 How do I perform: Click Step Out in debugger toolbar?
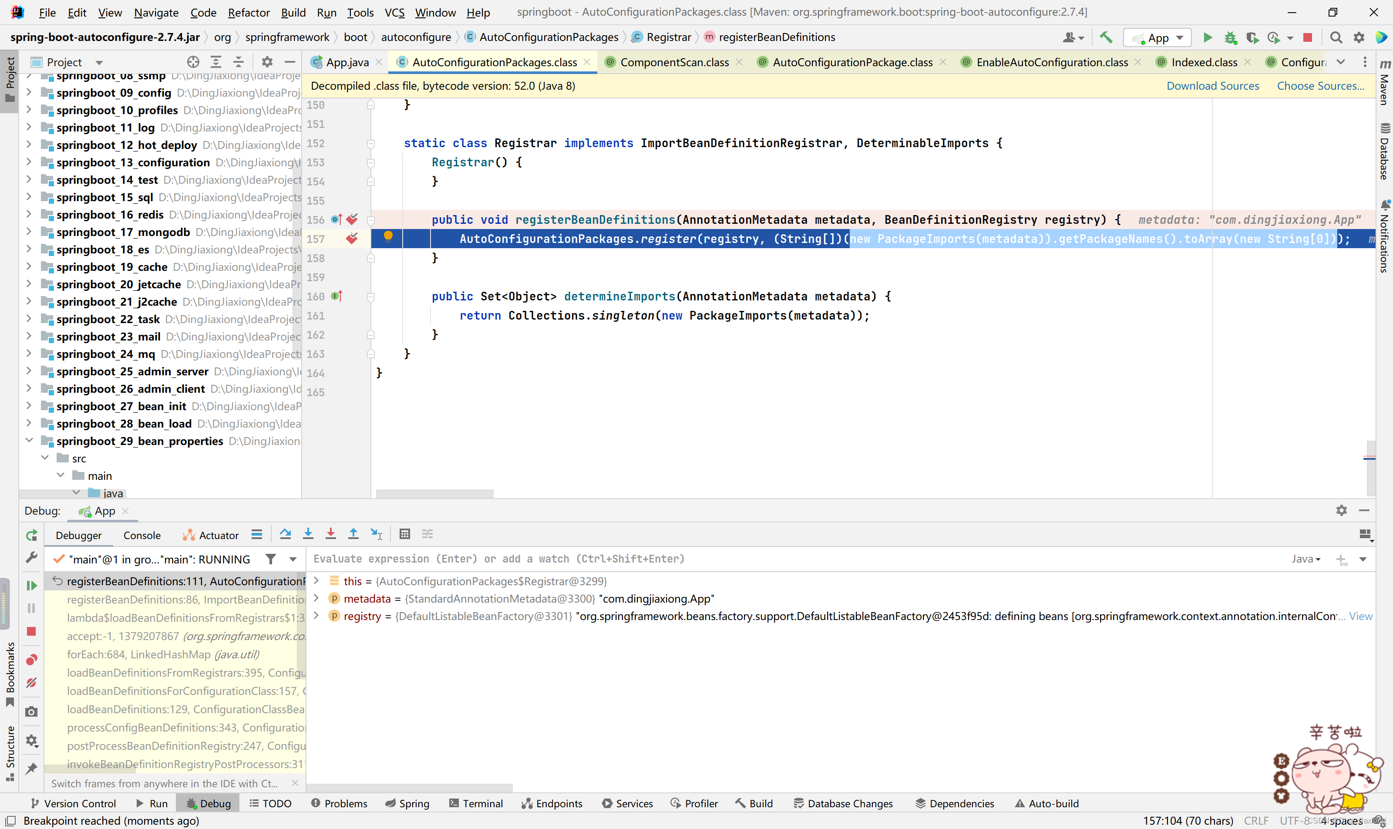353,534
